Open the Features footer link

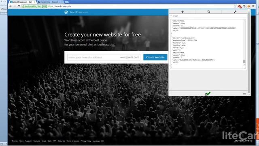(x=36, y=141)
